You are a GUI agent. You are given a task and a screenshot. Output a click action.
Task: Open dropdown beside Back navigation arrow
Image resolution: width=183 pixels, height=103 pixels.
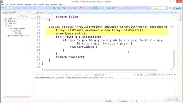(x=132, y=8)
